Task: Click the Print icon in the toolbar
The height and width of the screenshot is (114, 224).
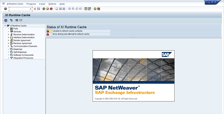Action: (x=57, y=9)
